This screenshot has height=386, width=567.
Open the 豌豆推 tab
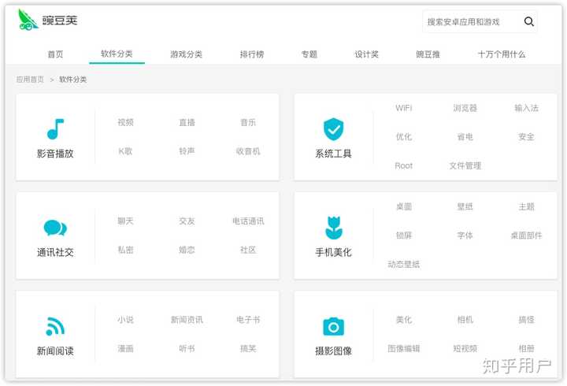(428, 54)
